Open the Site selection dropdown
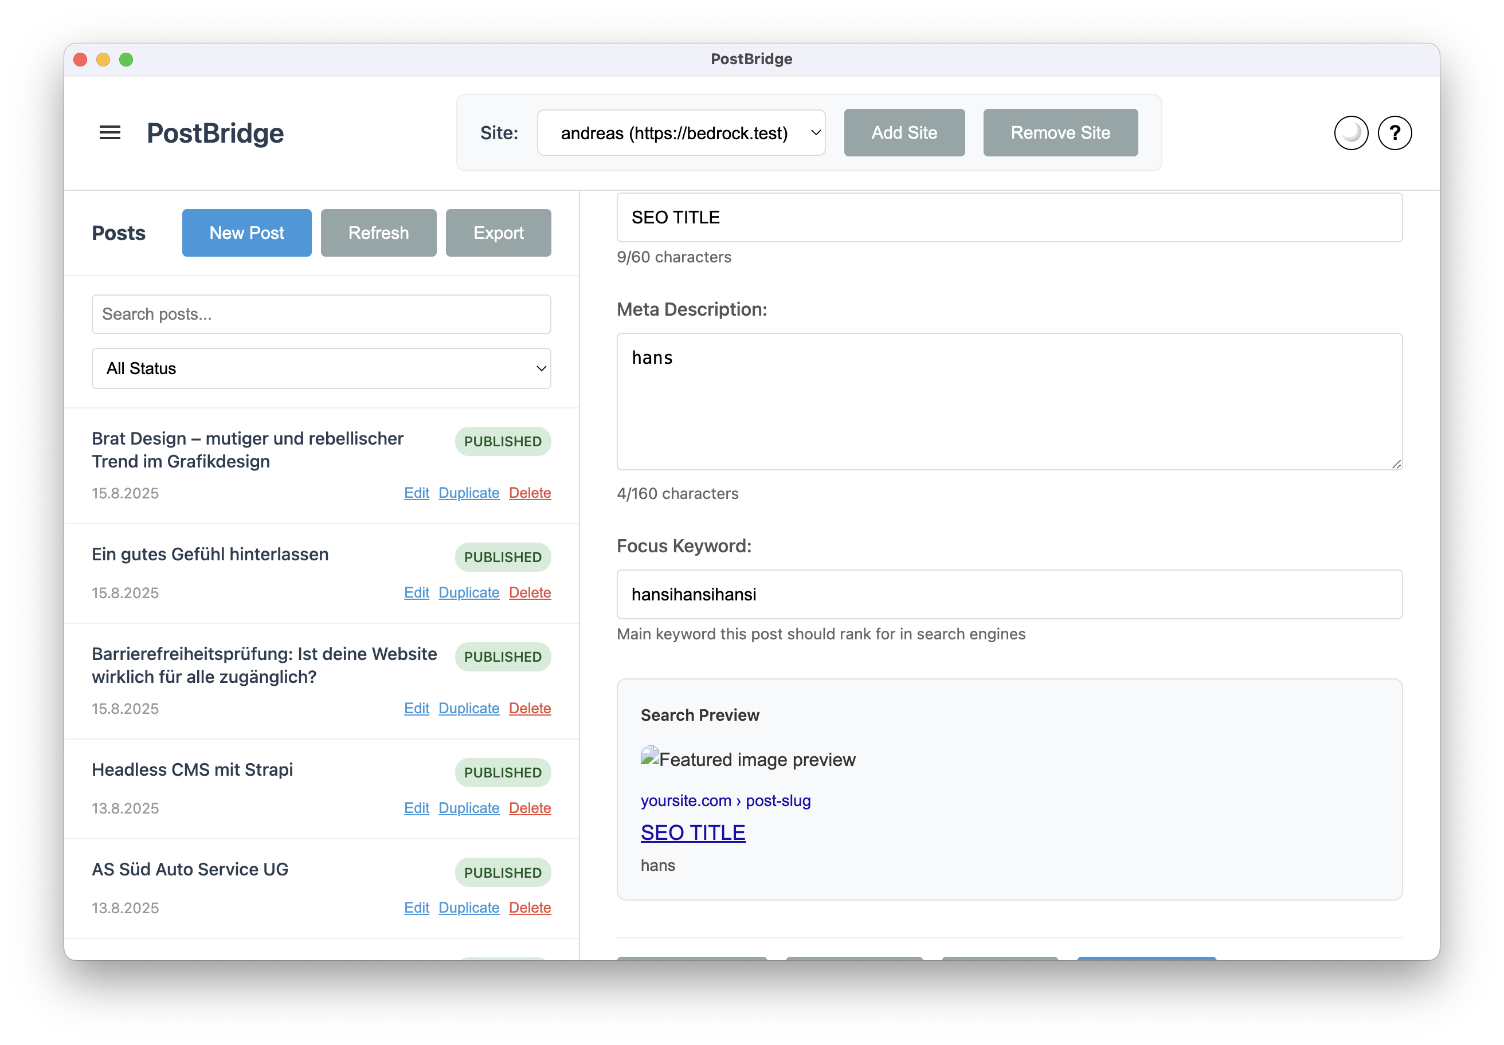Screen dimensions: 1504x1045 680,133
